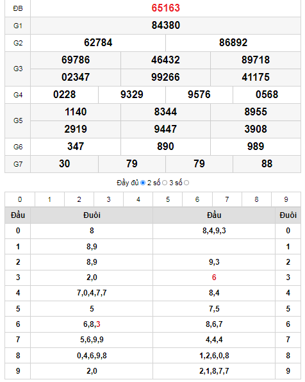Click digit 7 in number filter row
This screenshot has width=305, height=382.
pos(227,199)
